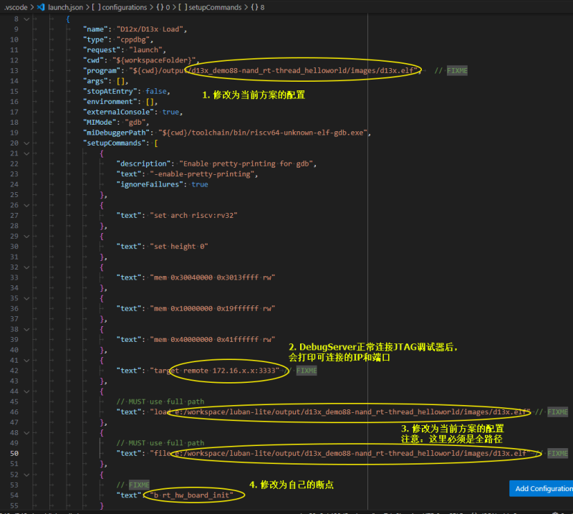Click "-enable-pretty-printing" text value
This screenshot has width=573, height=514.
tap(202, 174)
